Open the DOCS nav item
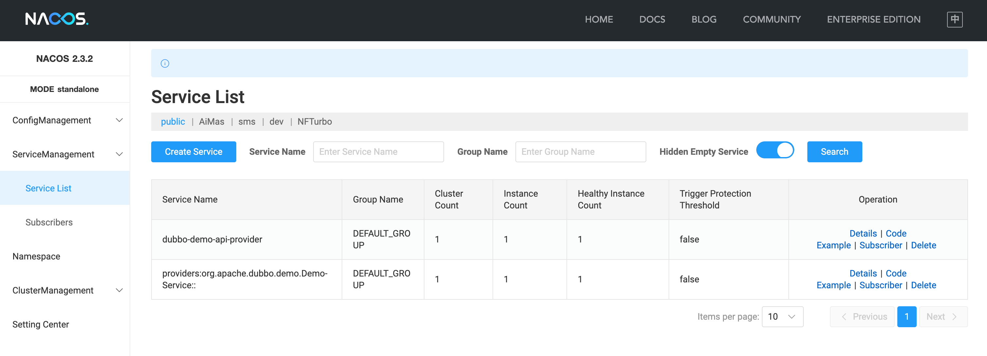The image size is (987, 356). 652,19
